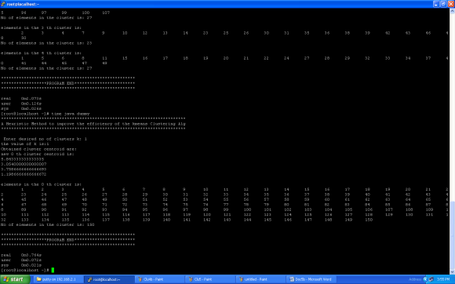Click the terminal scrollbar up arrow
Viewport: 455px width, 284px height.
coord(452,11)
